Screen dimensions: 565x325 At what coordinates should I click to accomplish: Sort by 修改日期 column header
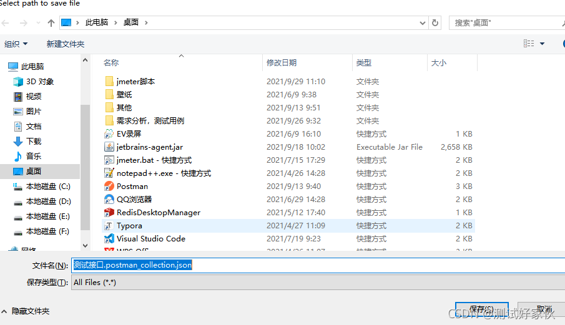[282, 62]
